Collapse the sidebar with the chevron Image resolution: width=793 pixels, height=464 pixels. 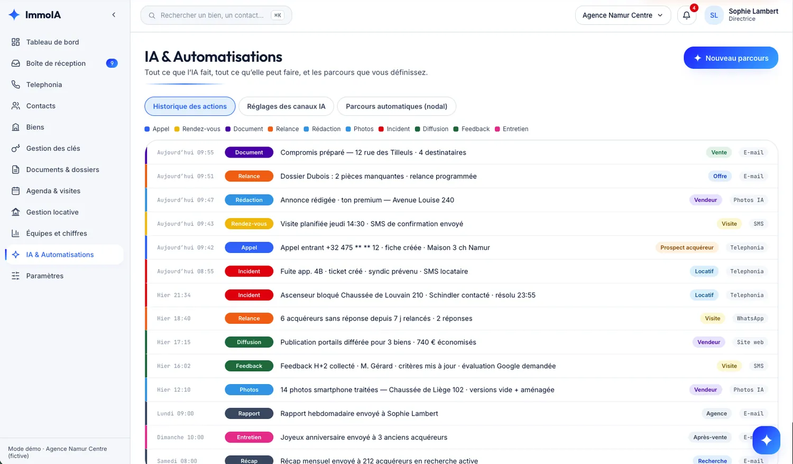pos(114,15)
